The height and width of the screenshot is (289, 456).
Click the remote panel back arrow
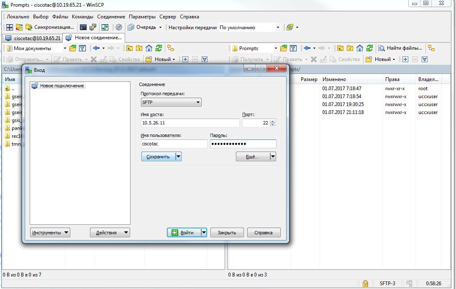307,48
